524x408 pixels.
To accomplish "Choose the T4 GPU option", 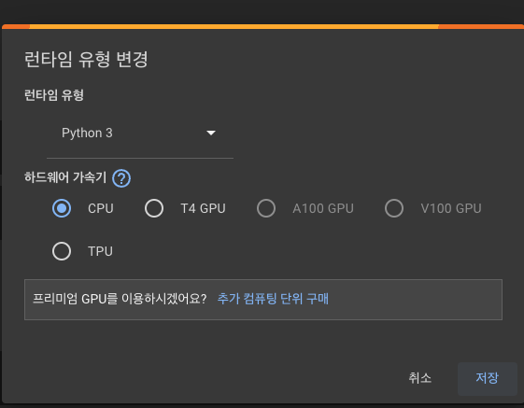I will (x=154, y=208).
